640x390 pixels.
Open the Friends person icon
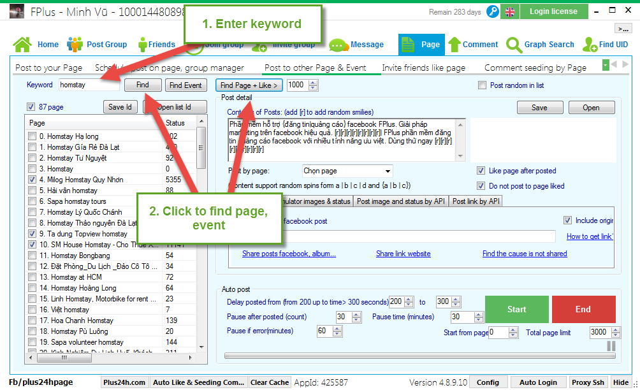pyautogui.click(x=142, y=45)
